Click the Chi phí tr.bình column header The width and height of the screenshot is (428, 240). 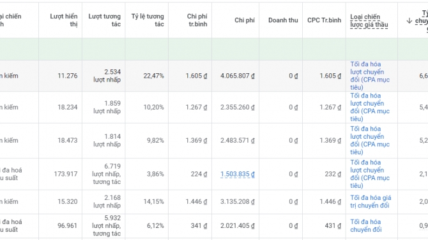(197, 20)
